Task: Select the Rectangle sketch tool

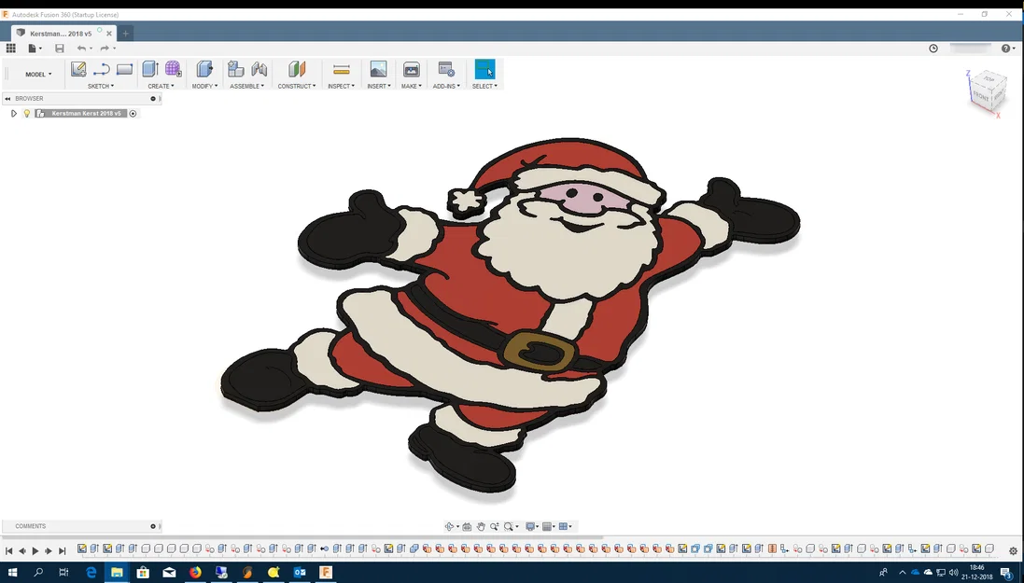Action: [124, 69]
